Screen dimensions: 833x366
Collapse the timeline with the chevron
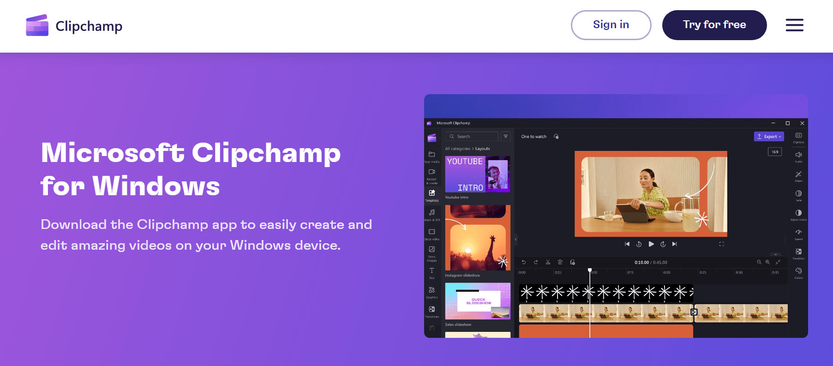coord(776,254)
